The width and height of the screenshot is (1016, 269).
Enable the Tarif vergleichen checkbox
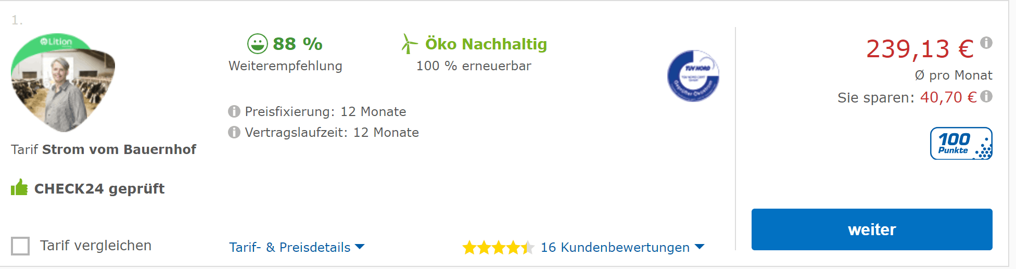click(x=20, y=246)
